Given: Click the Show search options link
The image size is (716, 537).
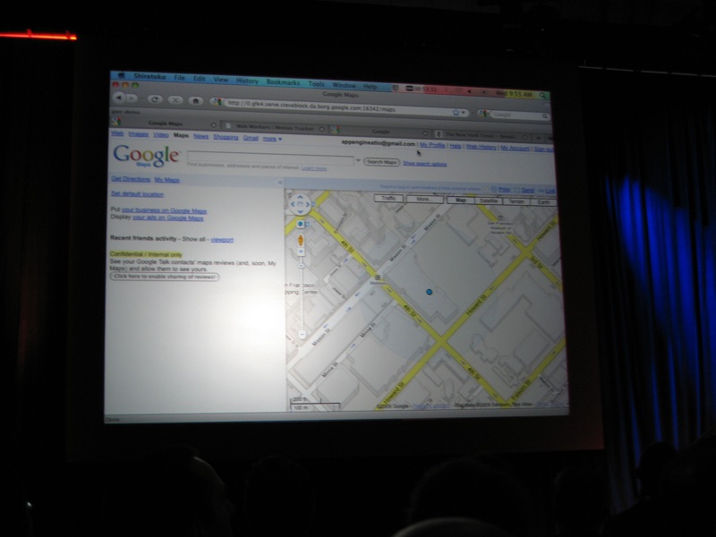Looking at the screenshot, I should [x=424, y=164].
